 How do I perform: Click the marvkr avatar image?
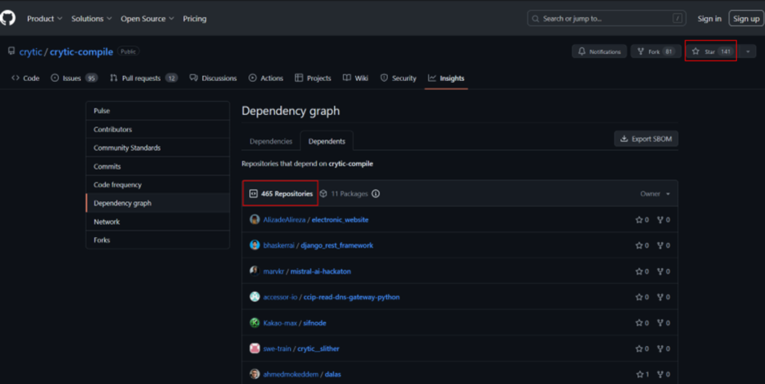tap(254, 271)
